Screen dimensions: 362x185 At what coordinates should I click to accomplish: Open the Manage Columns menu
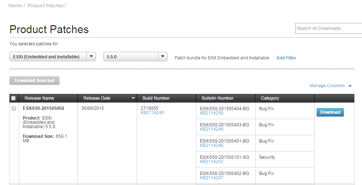tap(331, 86)
